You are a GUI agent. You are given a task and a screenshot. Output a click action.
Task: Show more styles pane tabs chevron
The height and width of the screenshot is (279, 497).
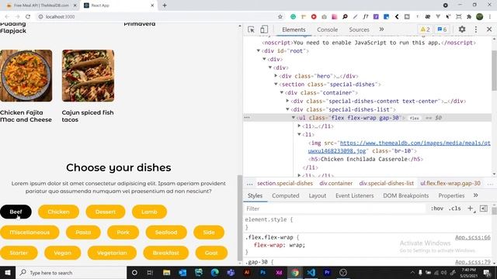click(x=475, y=195)
